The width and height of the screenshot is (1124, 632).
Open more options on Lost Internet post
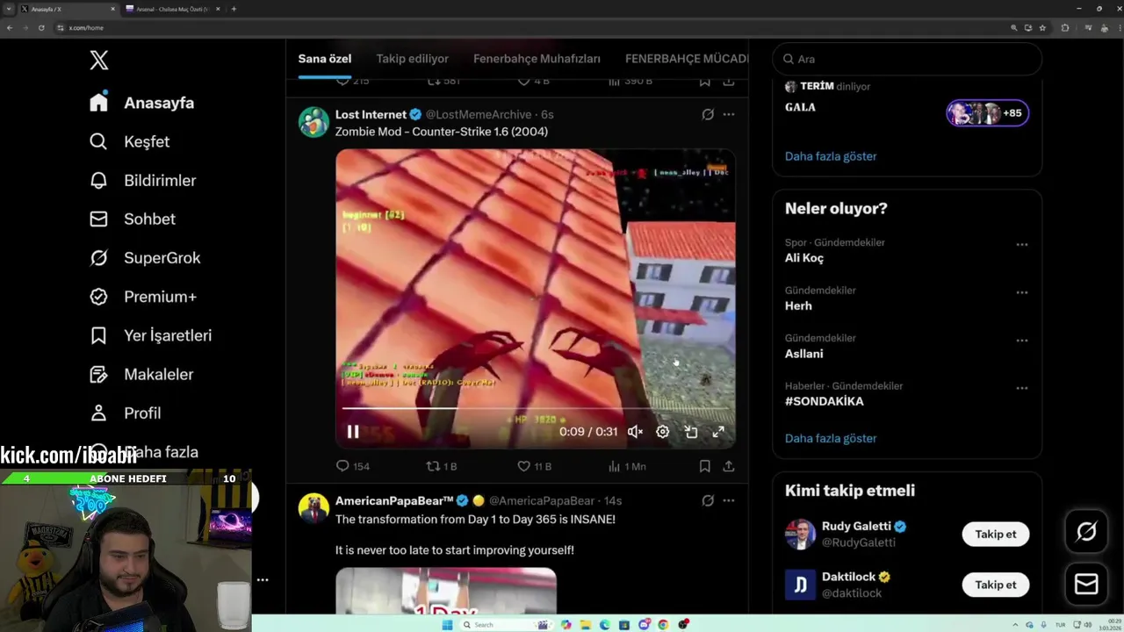coord(728,114)
